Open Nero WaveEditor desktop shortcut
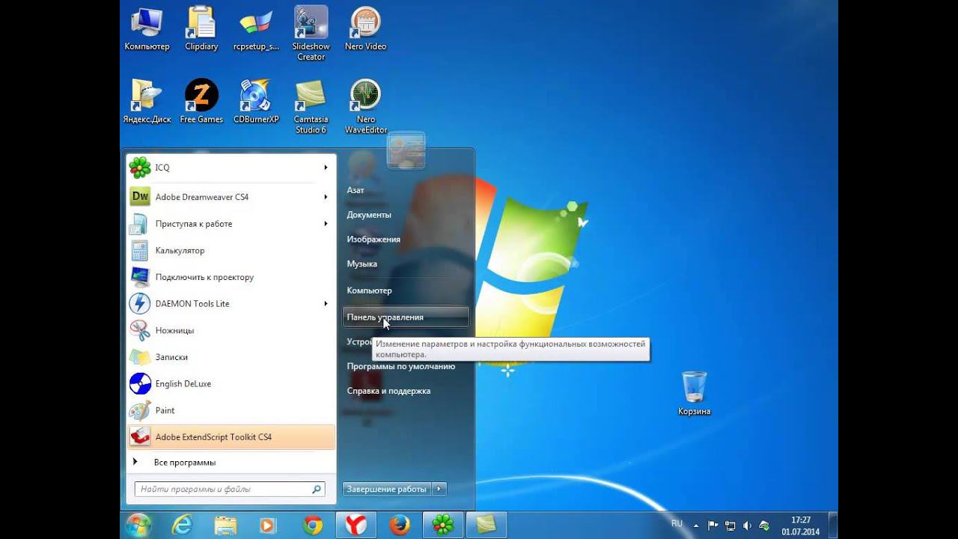958x539 pixels. tap(365, 107)
